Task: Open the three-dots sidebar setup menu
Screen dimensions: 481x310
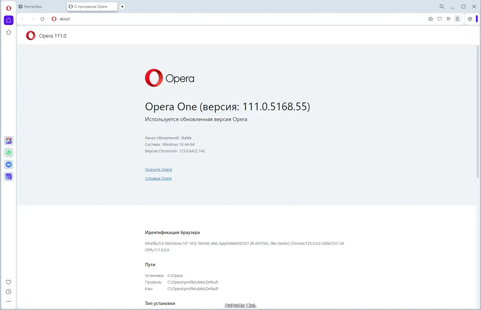Action: 9,301
